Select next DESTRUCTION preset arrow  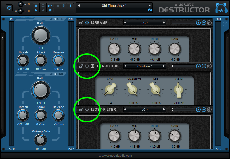(x=164, y=66)
